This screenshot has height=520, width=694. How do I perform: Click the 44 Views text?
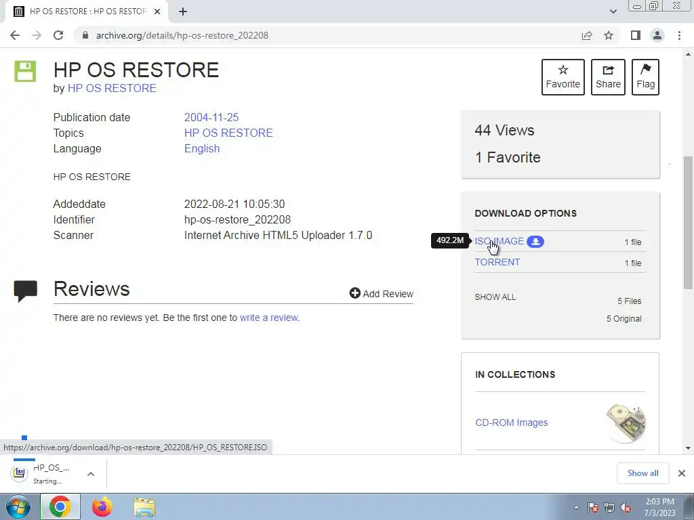point(504,131)
